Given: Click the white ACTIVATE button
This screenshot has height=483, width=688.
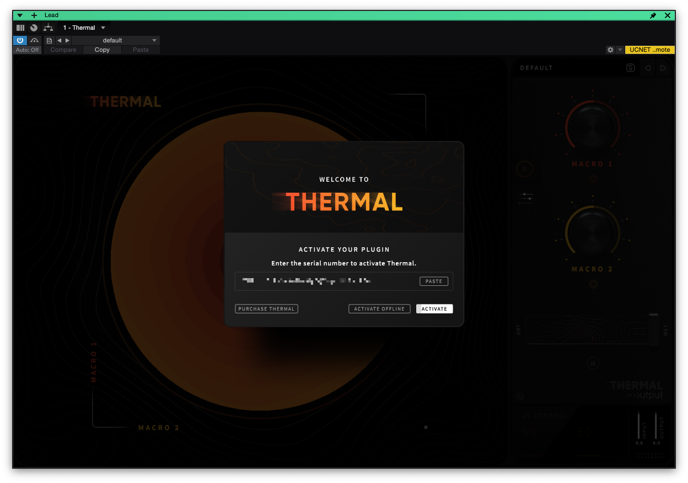Looking at the screenshot, I should pyautogui.click(x=434, y=308).
